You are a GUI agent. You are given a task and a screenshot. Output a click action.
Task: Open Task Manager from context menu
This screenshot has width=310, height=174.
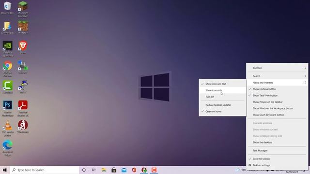(x=277, y=150)
